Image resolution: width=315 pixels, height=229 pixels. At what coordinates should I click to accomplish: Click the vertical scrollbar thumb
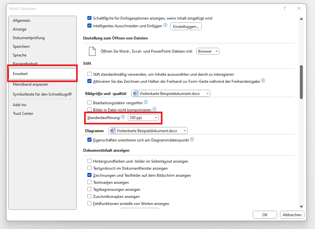coord(301,82)
